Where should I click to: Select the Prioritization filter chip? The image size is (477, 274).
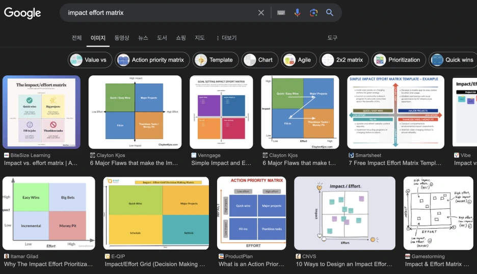[x=399, y=60]
